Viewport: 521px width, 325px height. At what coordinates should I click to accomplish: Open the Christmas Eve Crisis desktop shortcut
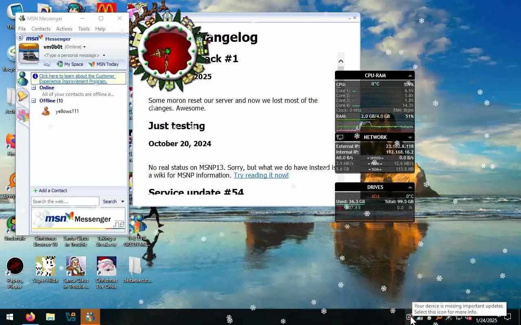pos(106,273)
